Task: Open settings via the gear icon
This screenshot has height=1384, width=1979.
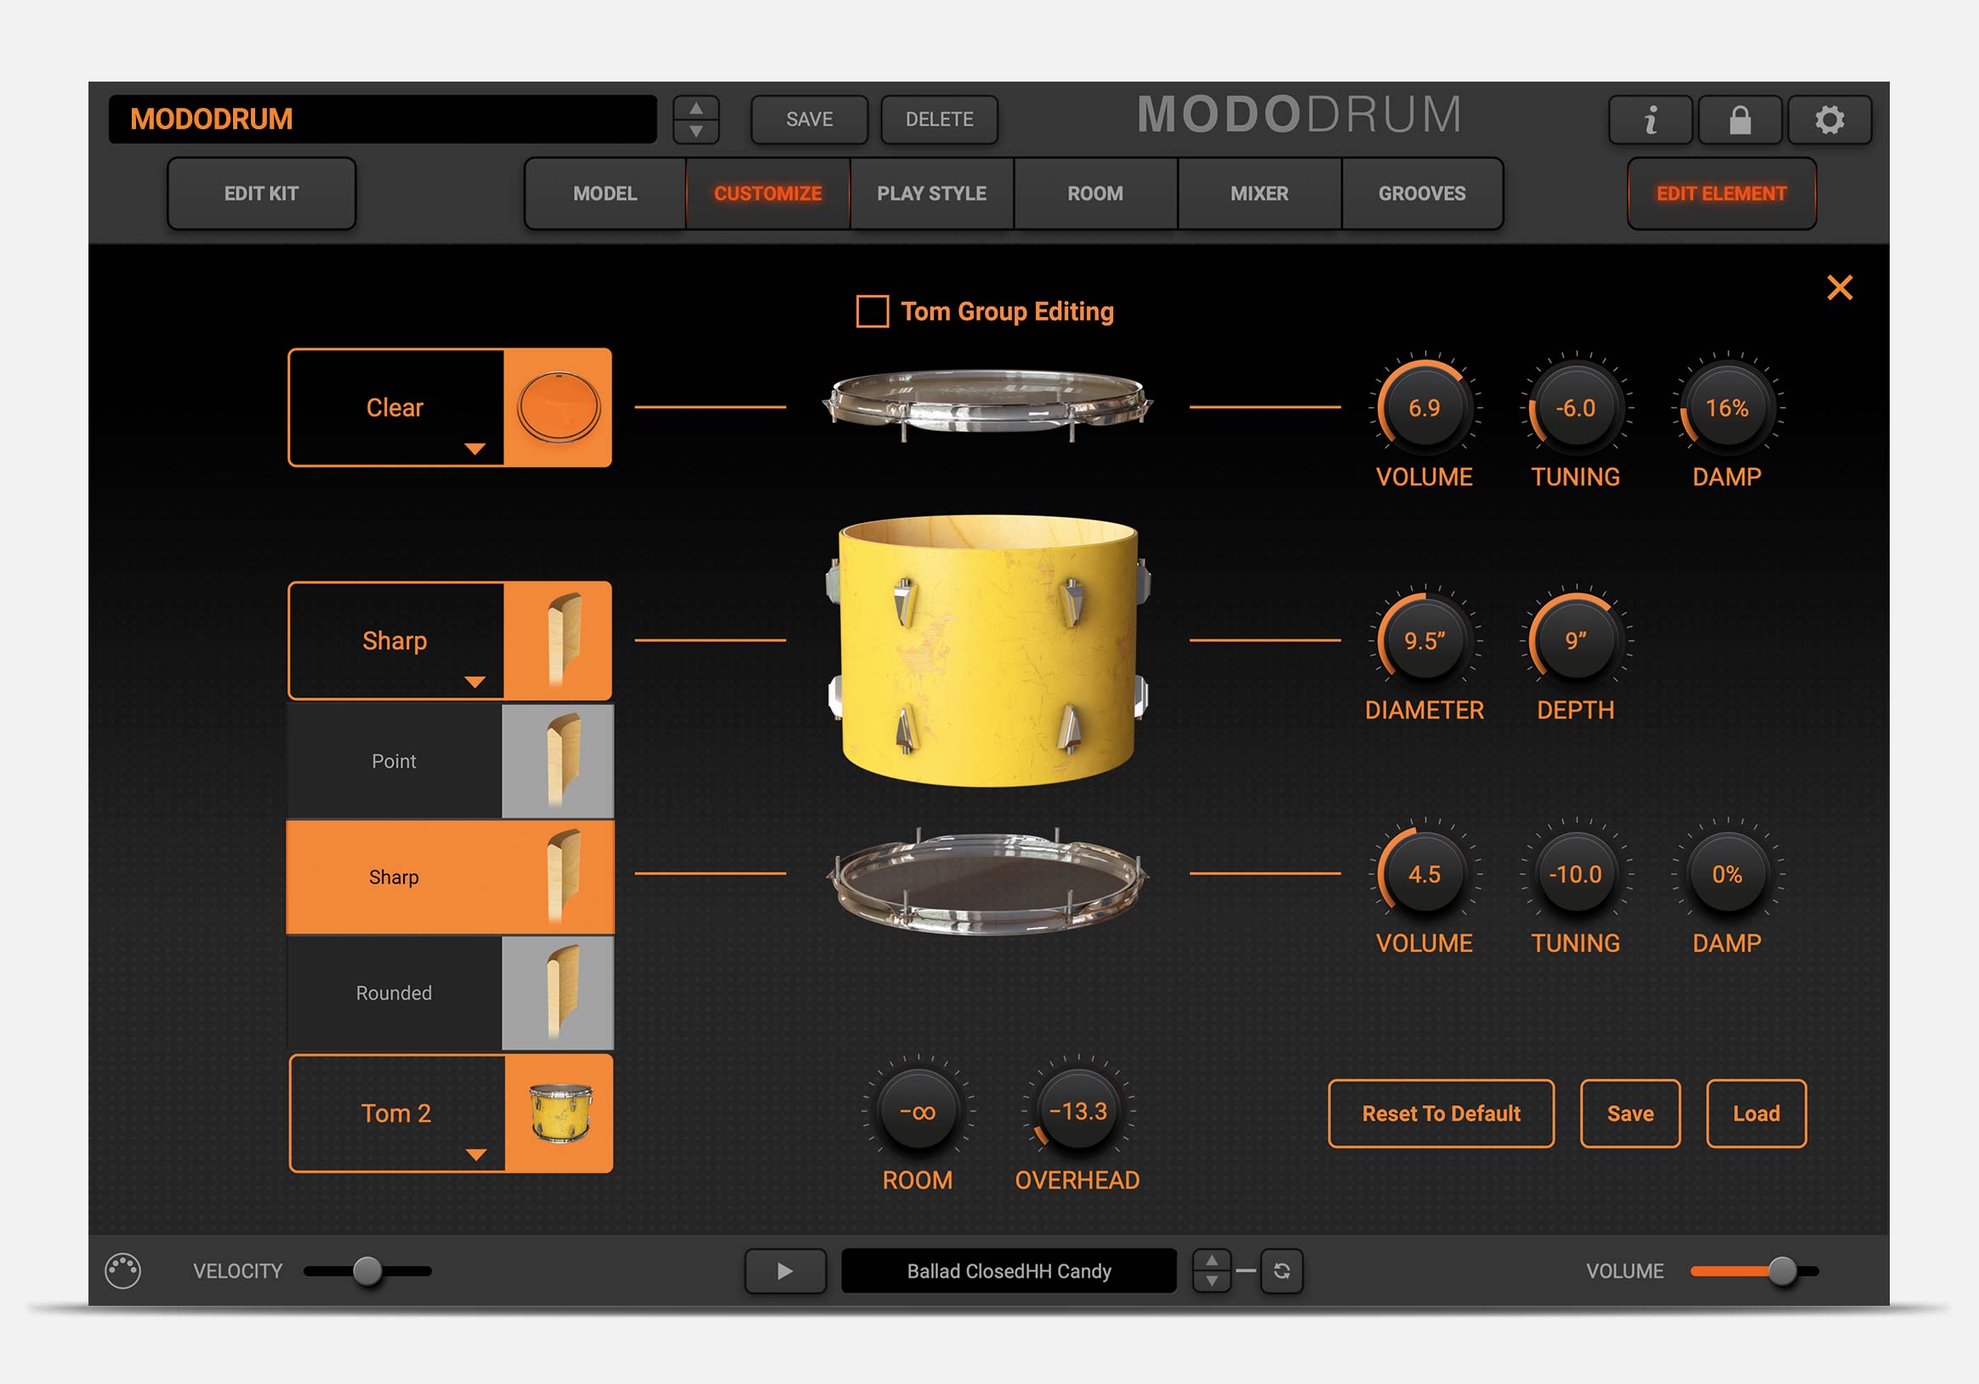Action: [x=1829, y=120]
